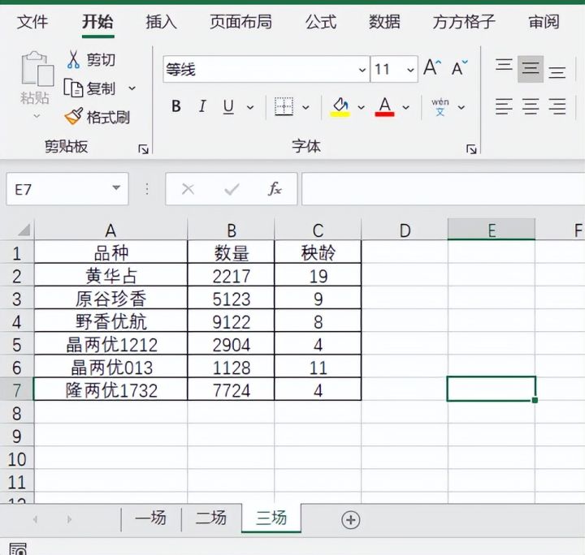This screenshot has width=585, height=555.
Task: Select column D header
Action: pyautogui.click(x=405, y=230)
